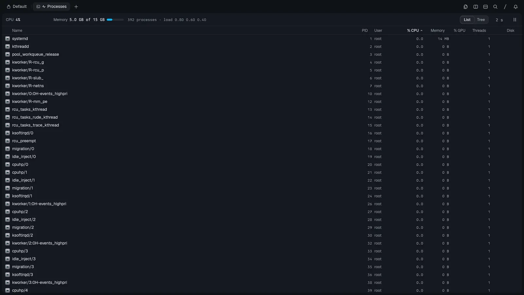The image size is (524, 295).
Task: Open the Default workspace tab
Action: click(17, 7)
